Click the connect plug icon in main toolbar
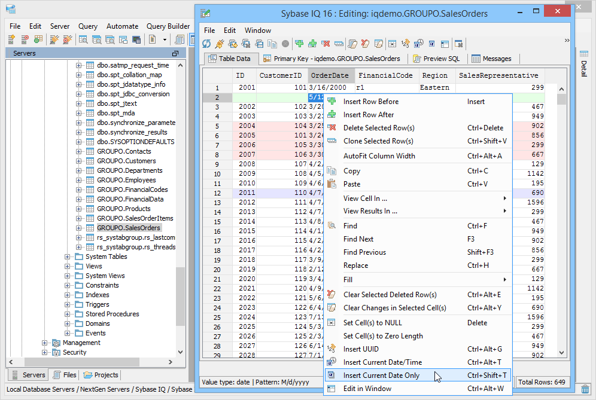Viewport: 596px width, 400px height. point(54,39)
